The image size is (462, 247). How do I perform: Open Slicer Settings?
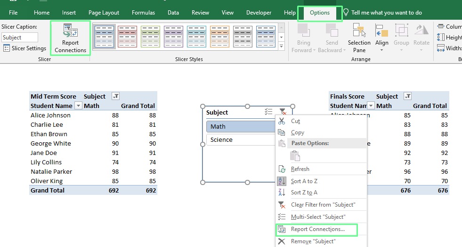(x=25, y=48)
